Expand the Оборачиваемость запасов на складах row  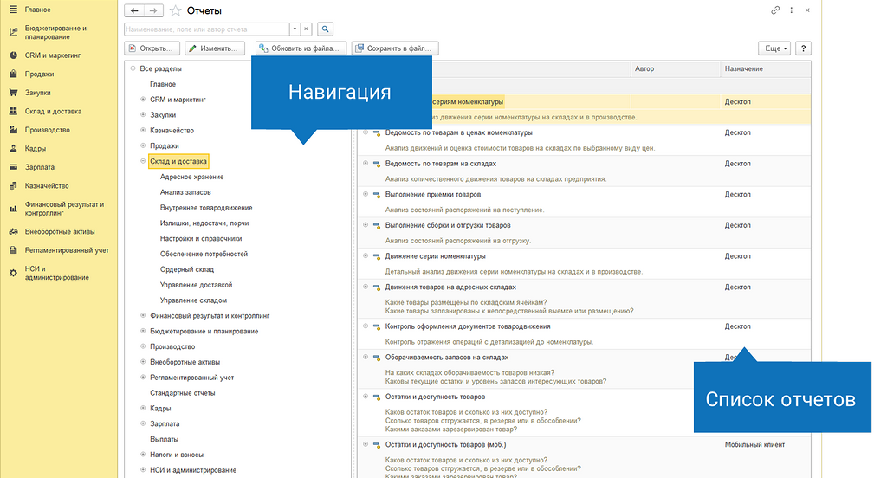(x=366, y=358)
